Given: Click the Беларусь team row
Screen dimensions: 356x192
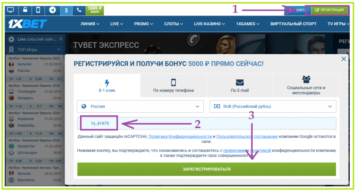Looking at the screenshot, I should 35,98.
